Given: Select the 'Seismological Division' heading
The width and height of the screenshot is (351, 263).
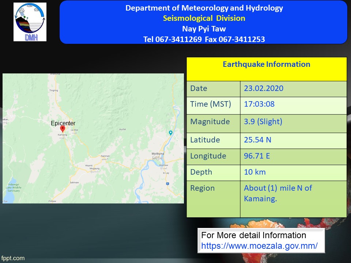Looking at the screenshot, I should click(x=204, y=18).
